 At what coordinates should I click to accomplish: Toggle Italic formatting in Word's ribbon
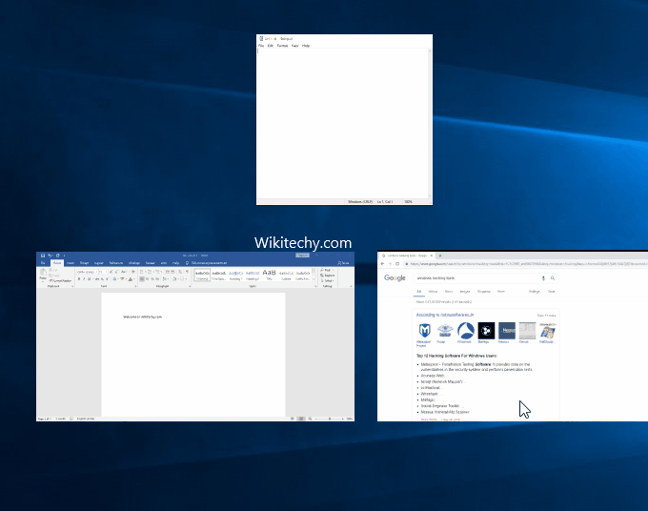(x=84, y=279)
